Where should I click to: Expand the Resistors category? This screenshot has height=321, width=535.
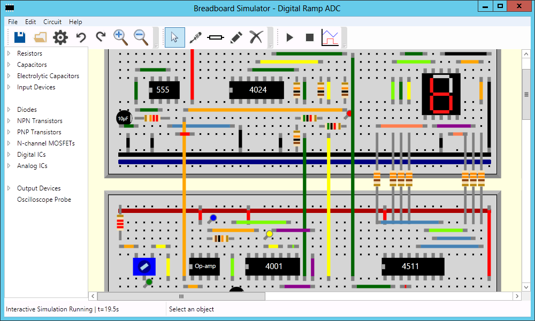click(x=9, y=53)
